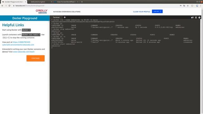Close the How To Use the Official tab
203x114 pixels.
(x=78, y=2)
